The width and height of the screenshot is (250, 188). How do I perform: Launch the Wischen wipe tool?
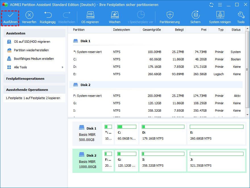point(114,17)
